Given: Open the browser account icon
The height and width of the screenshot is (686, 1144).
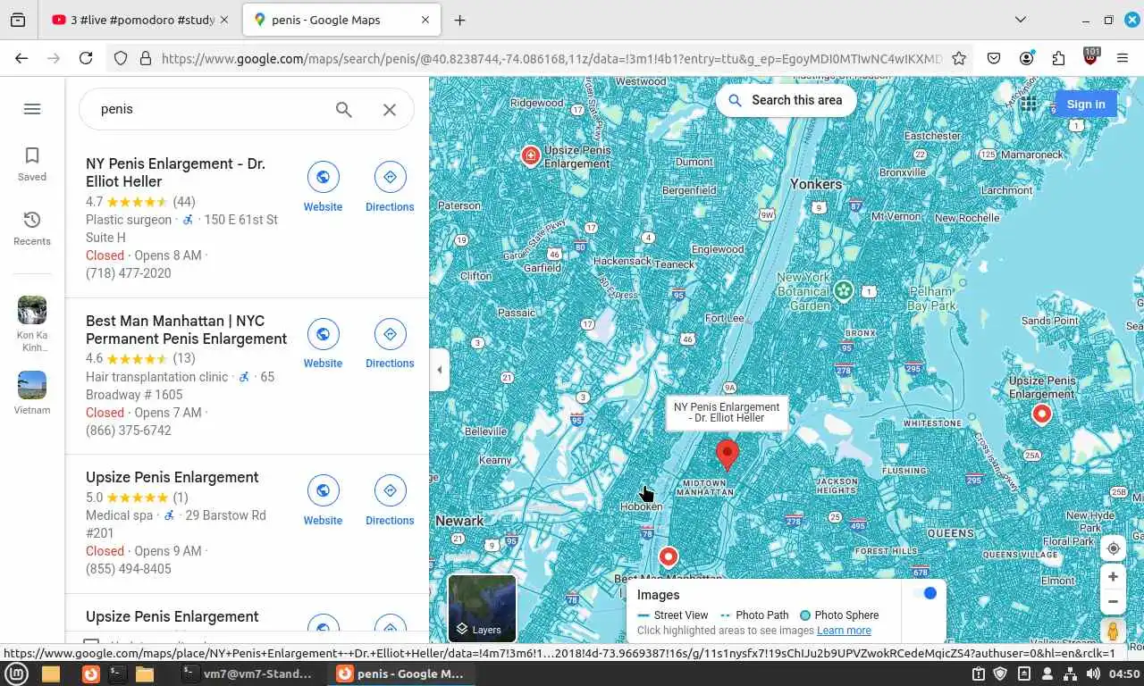Looking at the screenshot, I should point(1026,58).
